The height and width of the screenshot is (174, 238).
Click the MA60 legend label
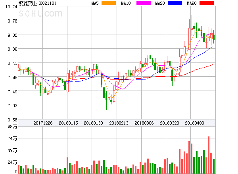click(192, 3)
